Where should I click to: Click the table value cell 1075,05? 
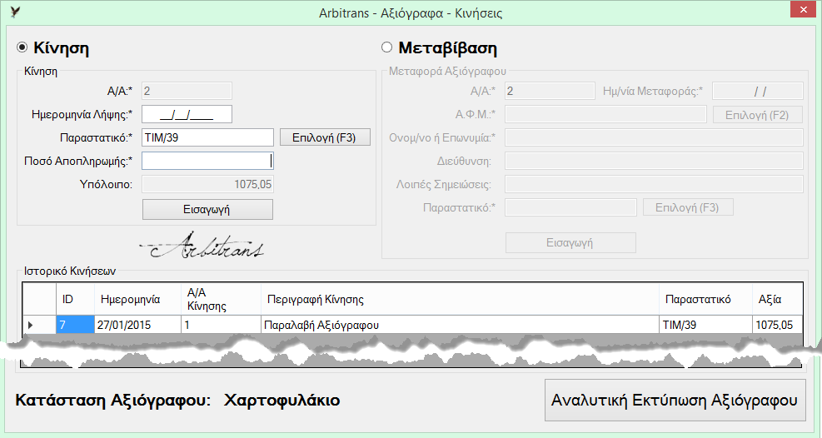pos(777,325)
